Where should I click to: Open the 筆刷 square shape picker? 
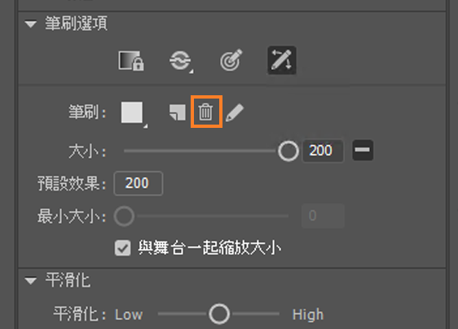tap(133, 113)
